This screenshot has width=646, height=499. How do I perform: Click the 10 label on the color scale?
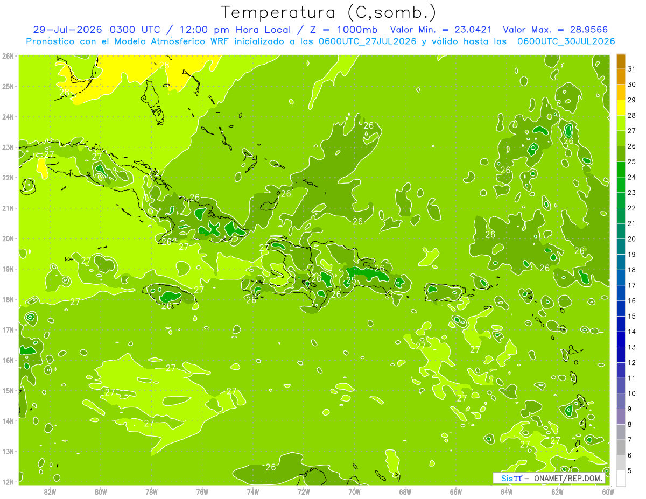tap(632, 393)
